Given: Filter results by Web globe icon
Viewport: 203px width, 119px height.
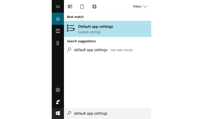Looking at the screenshot, I should coord(94,7).
